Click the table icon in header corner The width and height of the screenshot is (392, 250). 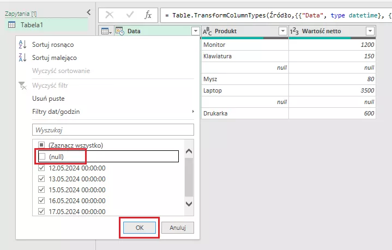coord(105,32)
